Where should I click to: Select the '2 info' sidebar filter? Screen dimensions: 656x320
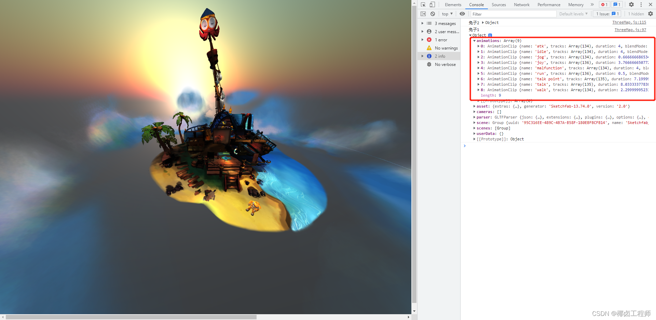(x=439, y=56)
